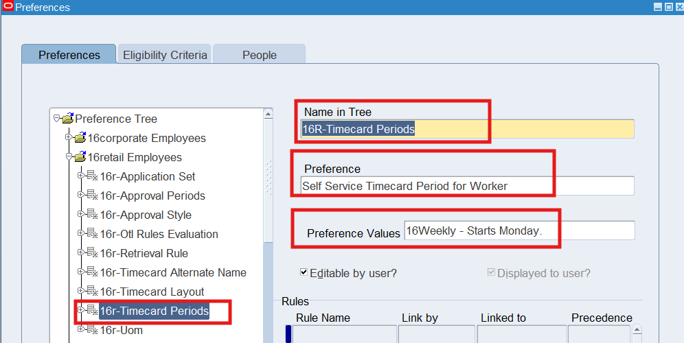Expand the 16r-Approval Periods node
This screenshot has width=684, height=343.
[x=81, y=196]
